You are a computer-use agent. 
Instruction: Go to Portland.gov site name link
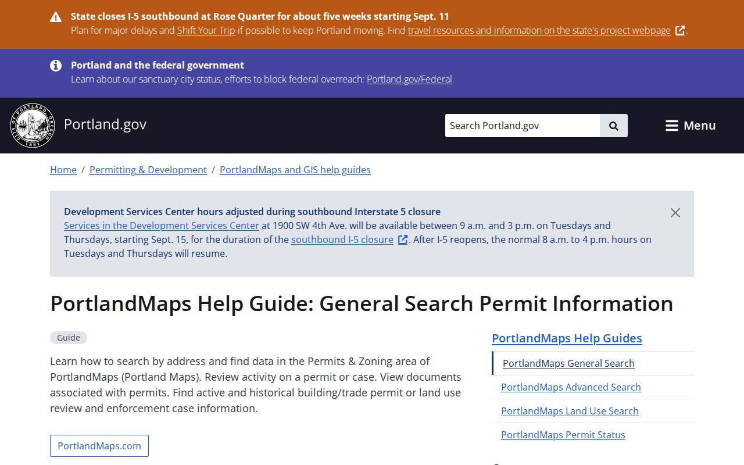tap(105, 124)
